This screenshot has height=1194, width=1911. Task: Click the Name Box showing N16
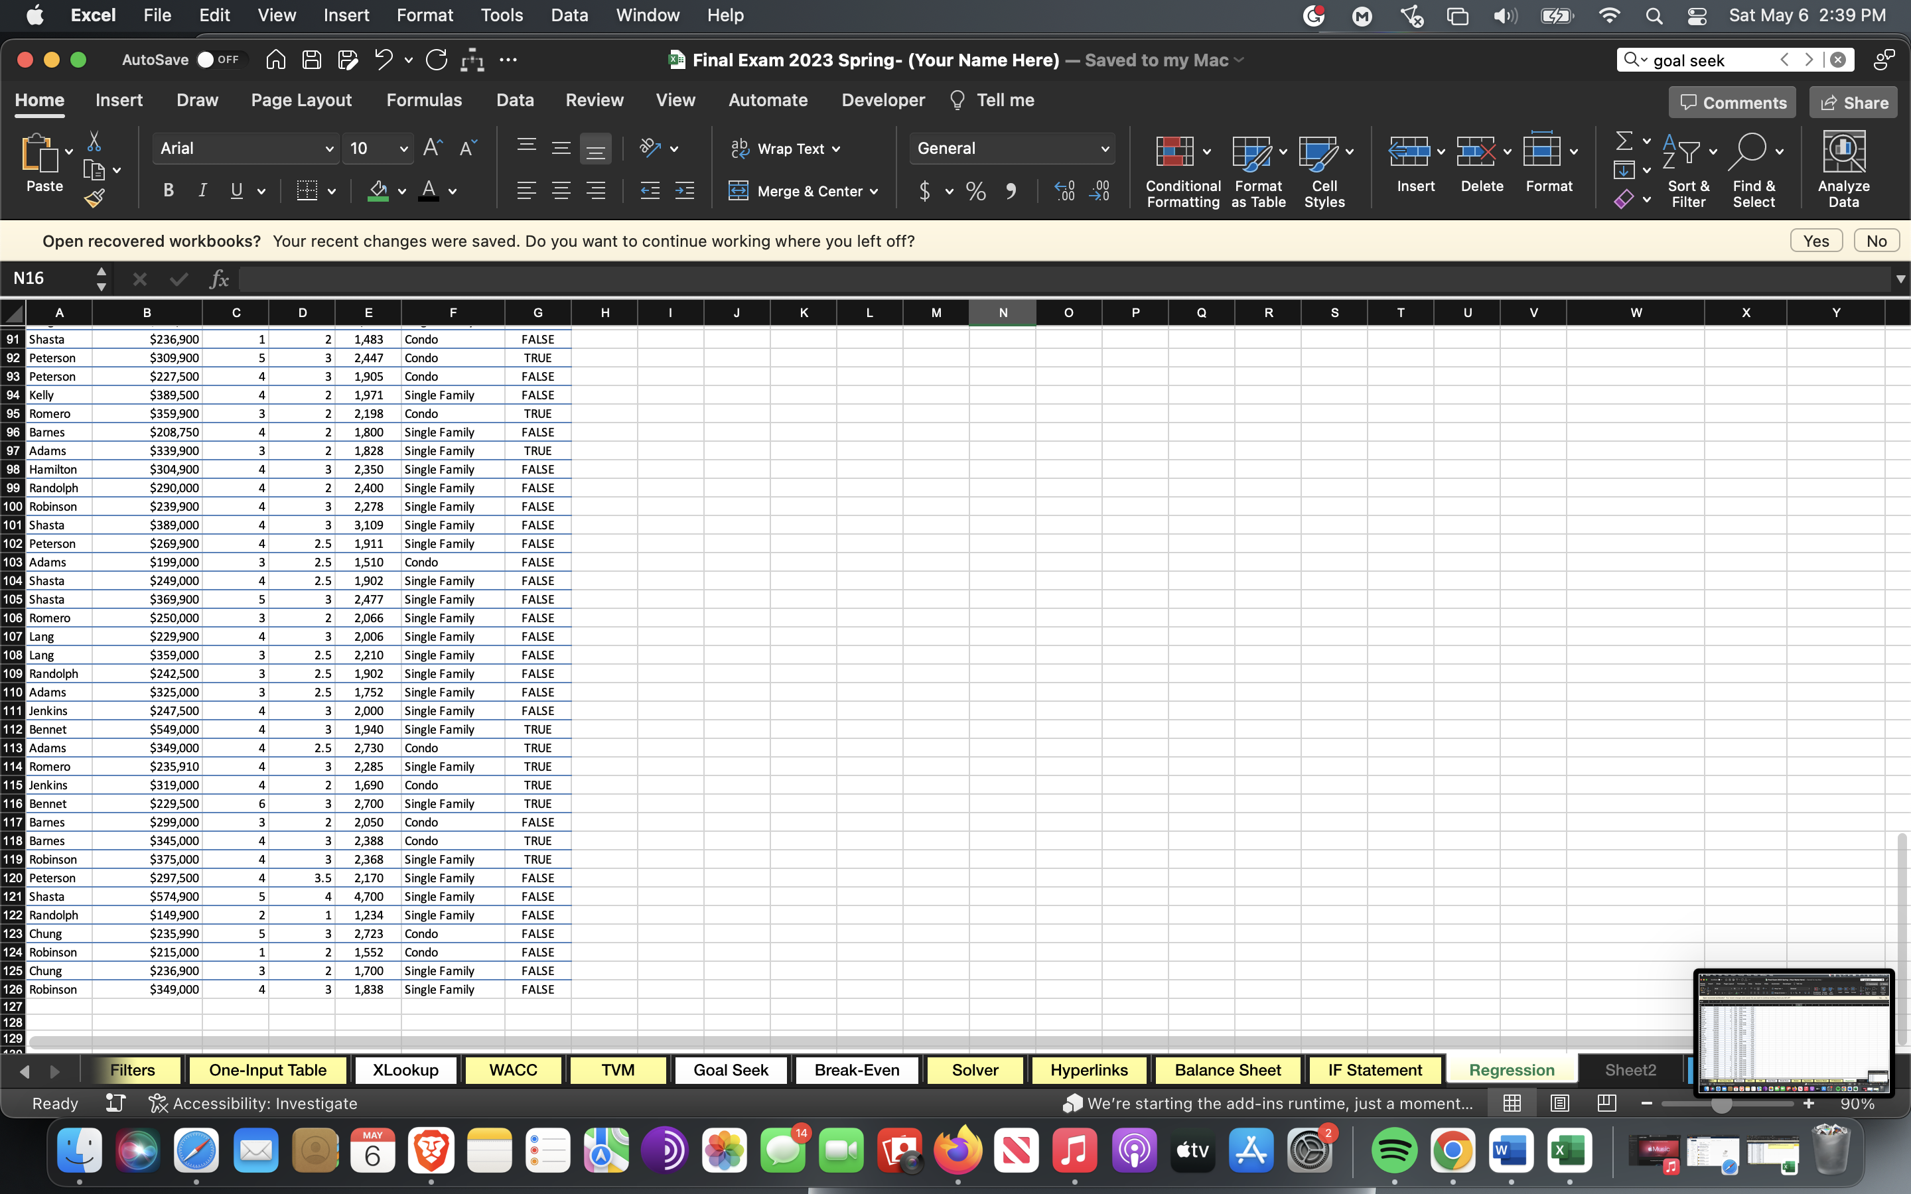tap(48, 279)
